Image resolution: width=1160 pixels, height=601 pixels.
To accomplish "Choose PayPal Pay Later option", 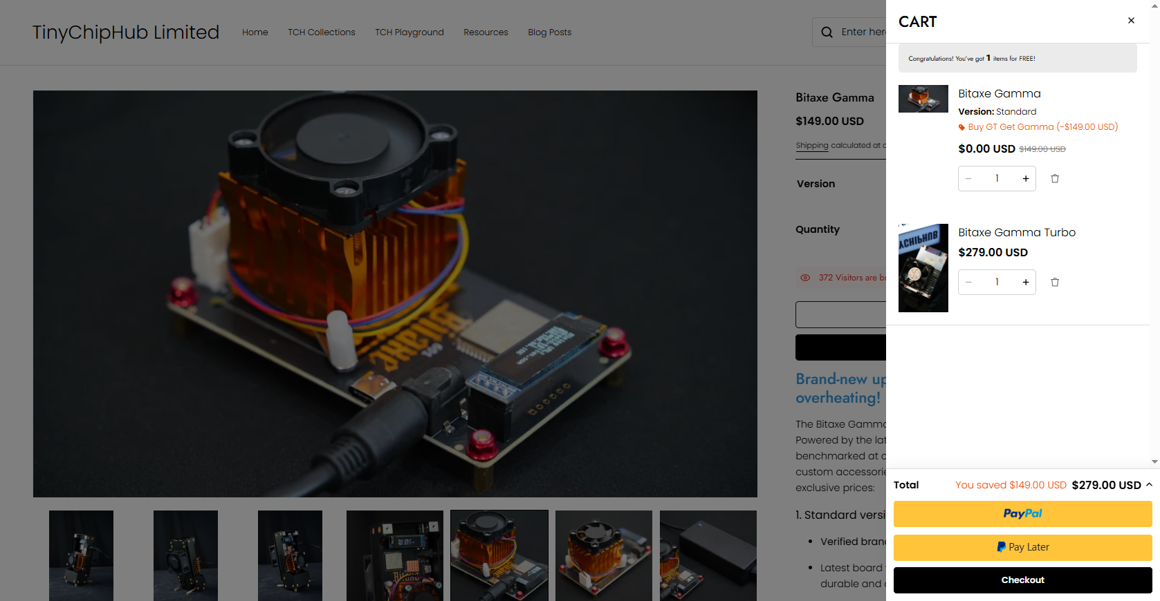I will point(1022,547).
